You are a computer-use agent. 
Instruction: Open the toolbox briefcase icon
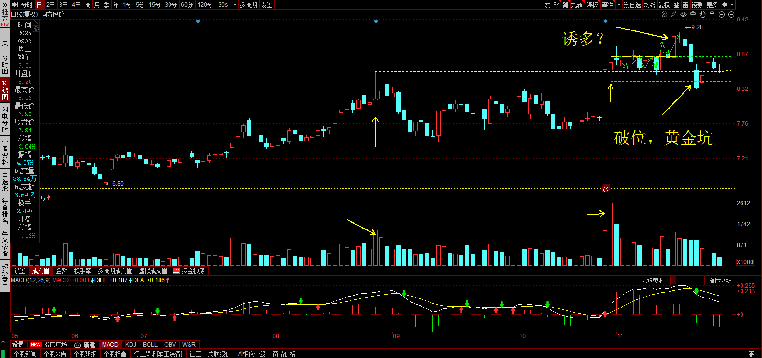point(693,14)
